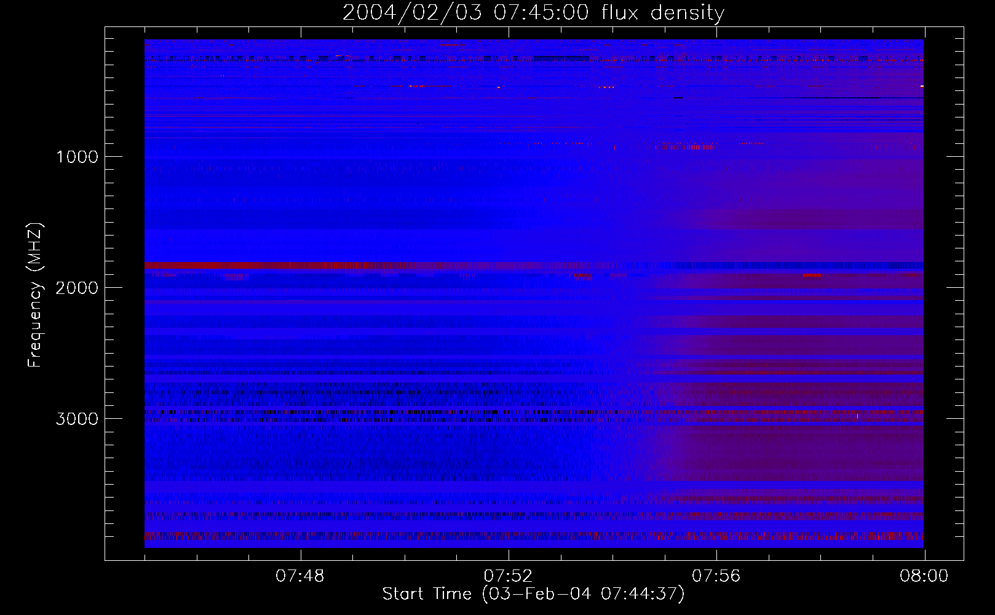The width and height of the screenshot is (995, 615).
Task: Select the 2000 frequency axis label
Action: [x=77, y=288]
